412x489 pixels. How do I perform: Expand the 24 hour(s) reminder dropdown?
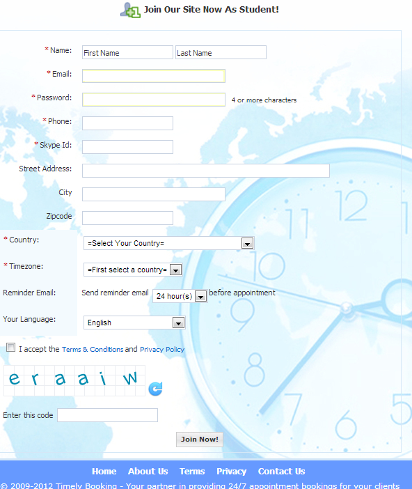coord(180,296)
